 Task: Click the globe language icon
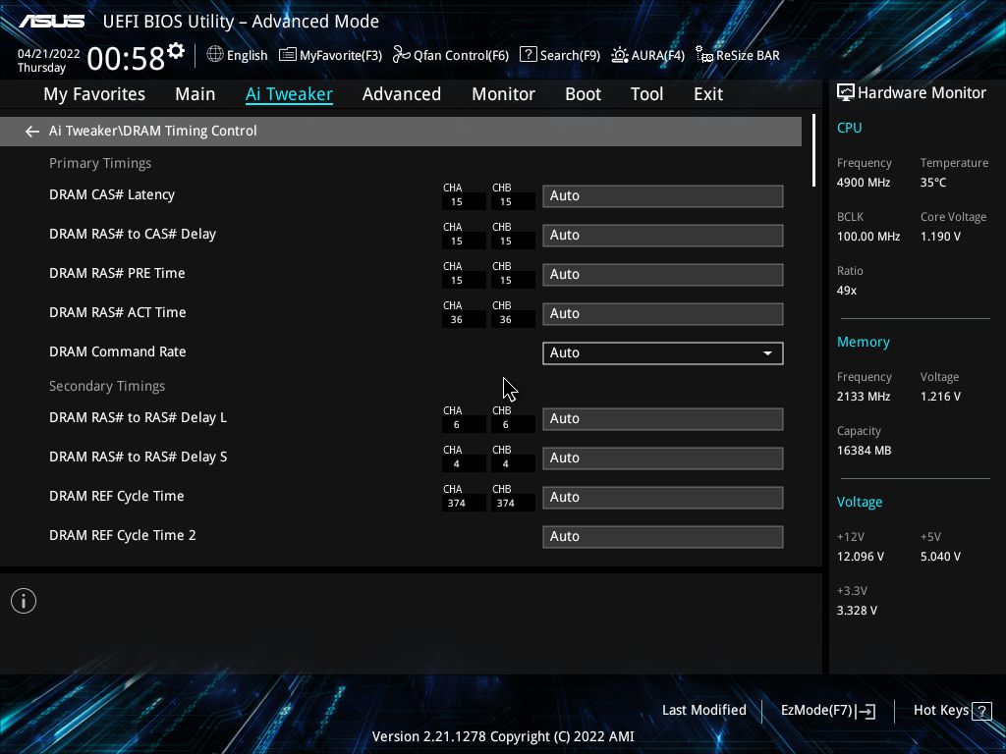[x=215, y=55]
